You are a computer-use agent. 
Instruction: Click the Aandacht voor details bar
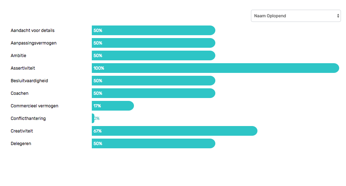[153, 31]
